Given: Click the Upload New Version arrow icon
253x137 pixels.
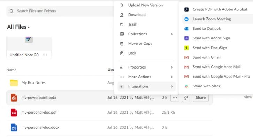Looking at the screenshot, I should click(x=122, y=5).
